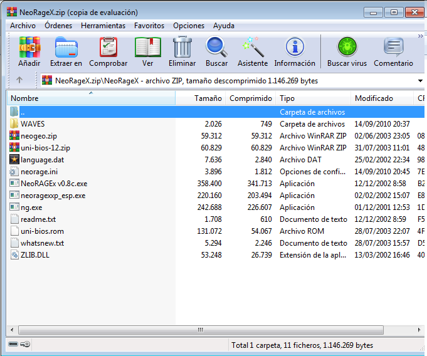Open the Órdenes menu
Image resolution: width=427 pixels, height=356 pixels.
tap(58, 26)
